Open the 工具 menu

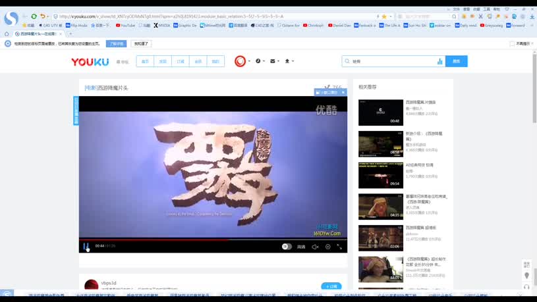click(487, 9)
